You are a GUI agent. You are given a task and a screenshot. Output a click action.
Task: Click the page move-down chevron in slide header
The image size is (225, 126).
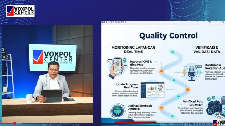click(x=203, y=22)
